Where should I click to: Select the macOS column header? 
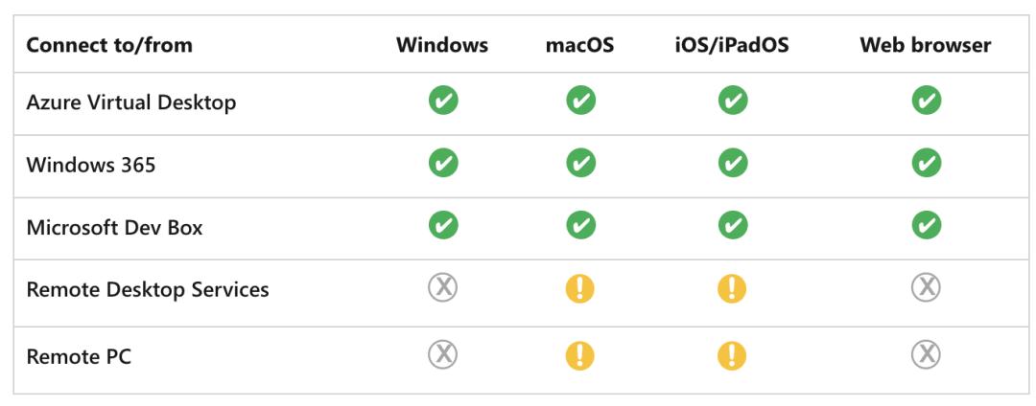[x=579, y=45]
